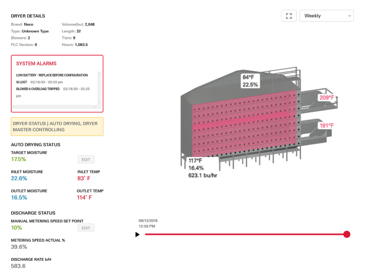Click the PLC Version 0 detail
The image size is (370, 279).
tap(24, 45)
